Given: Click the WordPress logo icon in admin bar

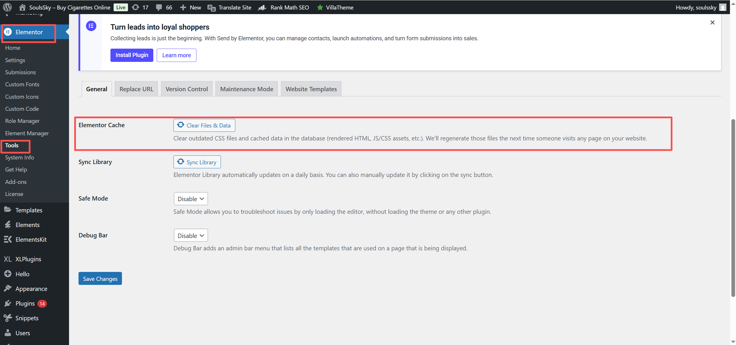Looking at the screenshot, I should [x=7, y=7].
